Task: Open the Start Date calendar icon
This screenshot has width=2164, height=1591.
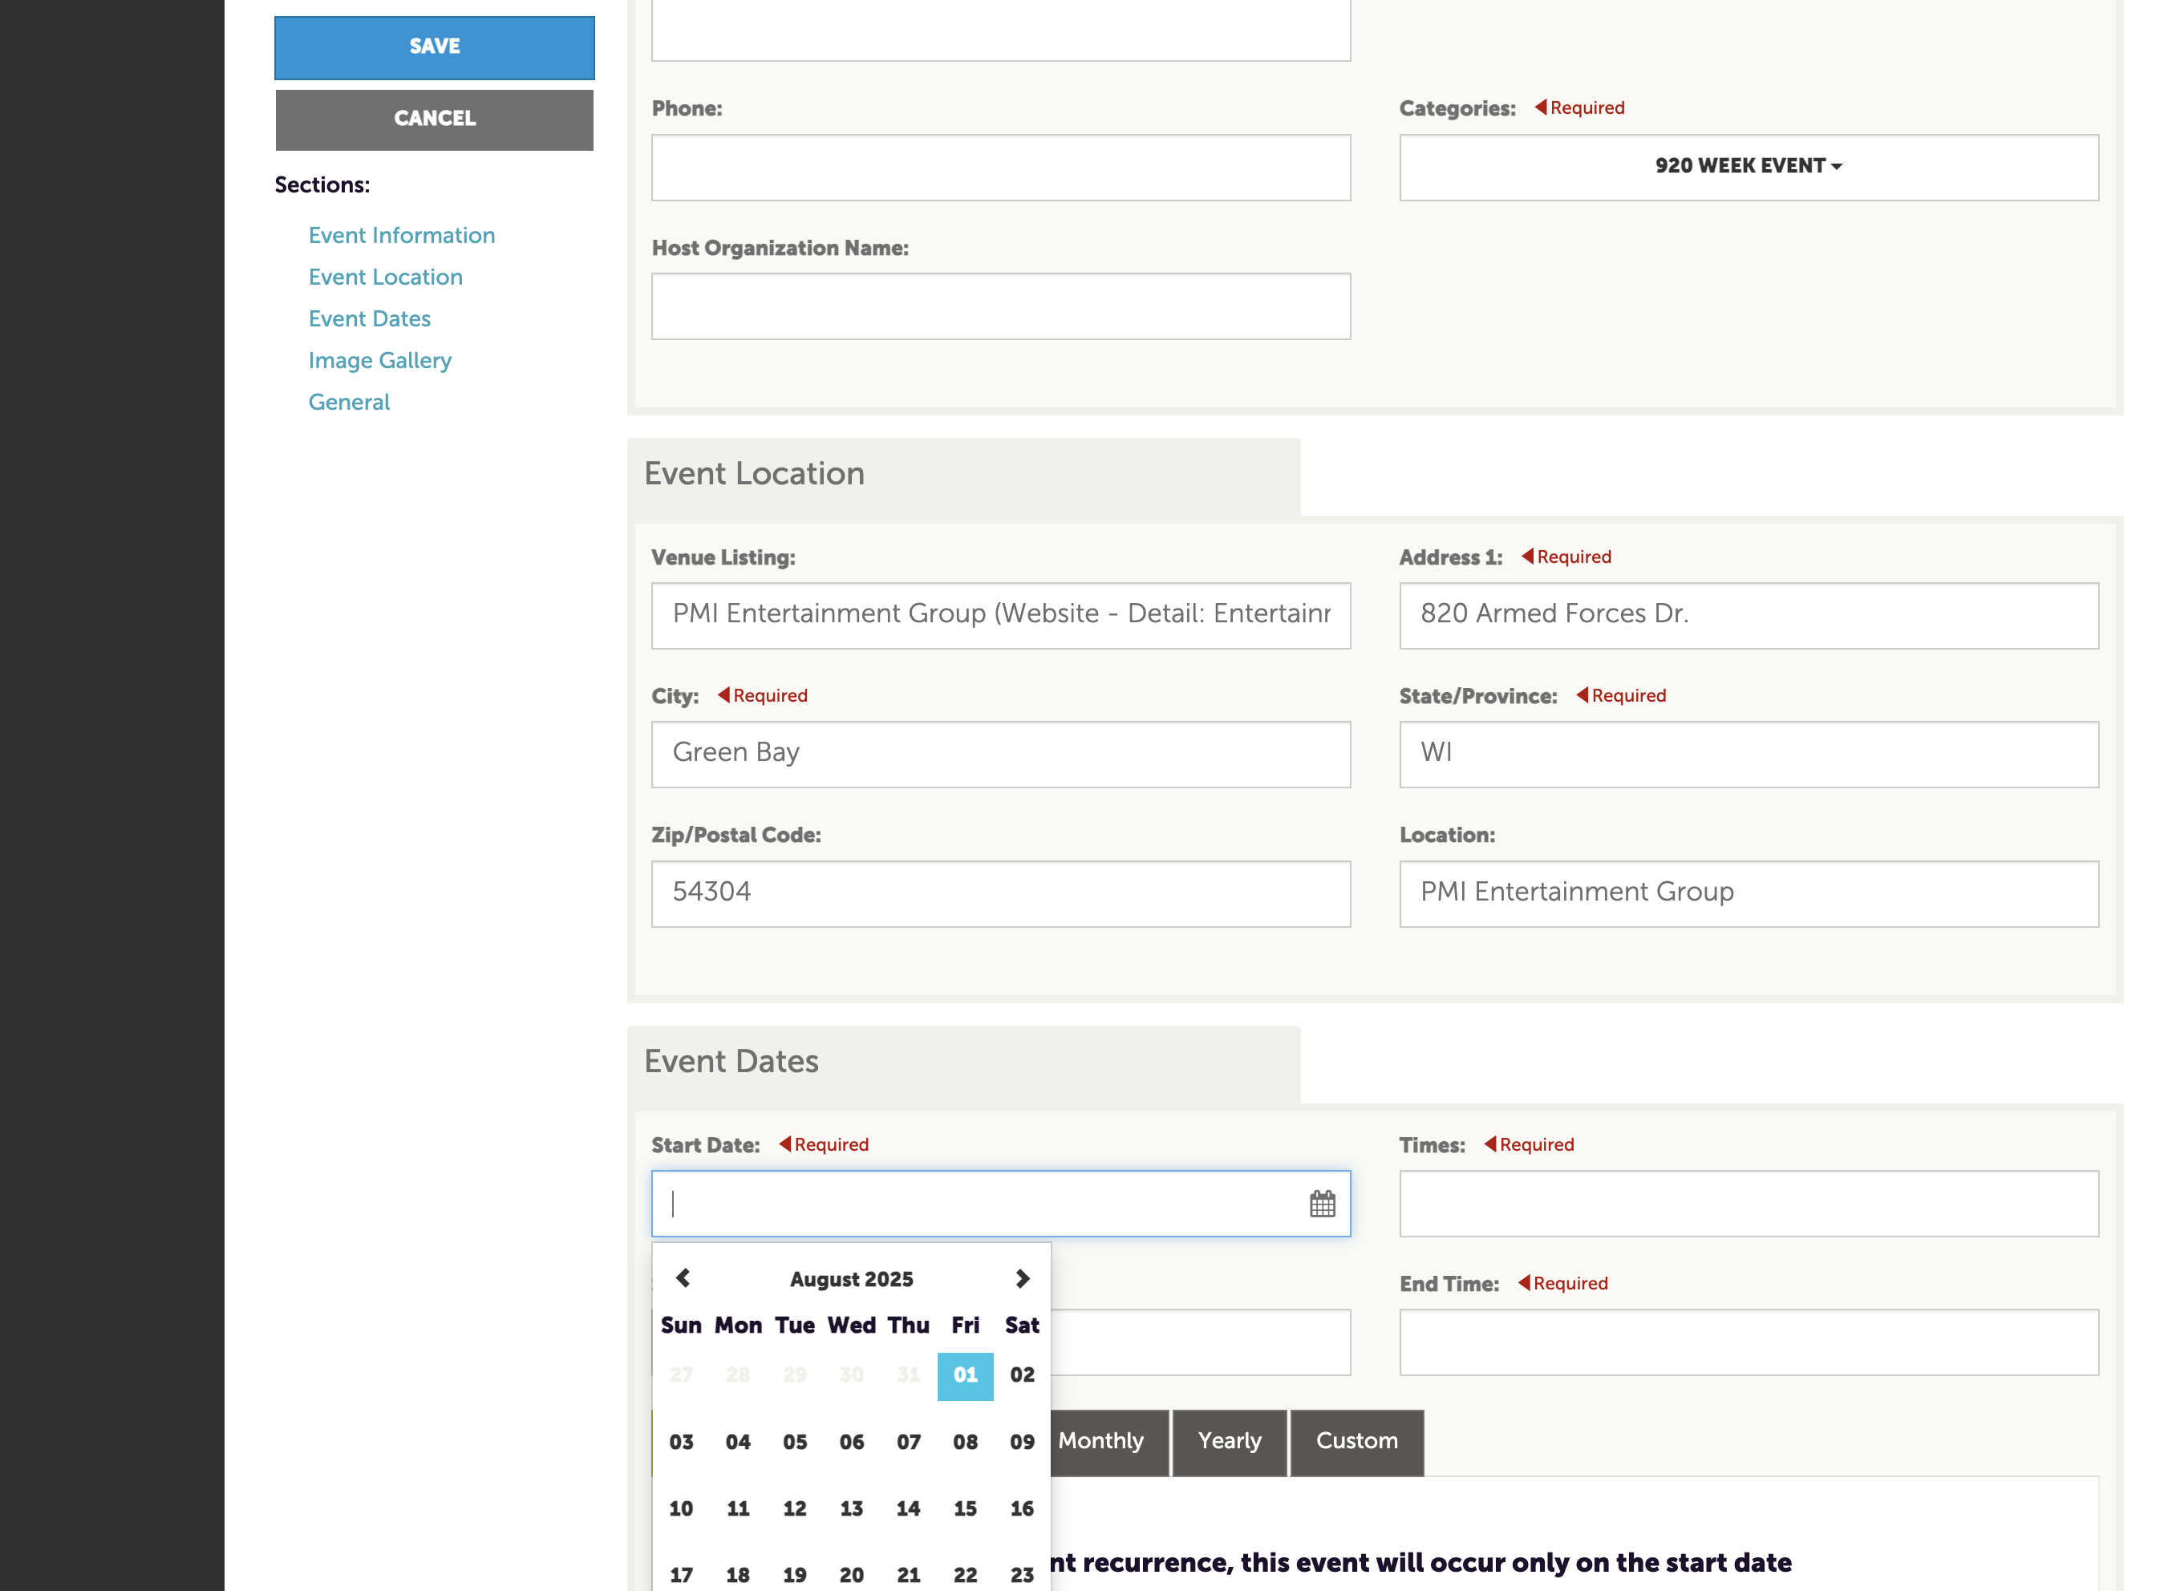Action: (1321, 1204)
